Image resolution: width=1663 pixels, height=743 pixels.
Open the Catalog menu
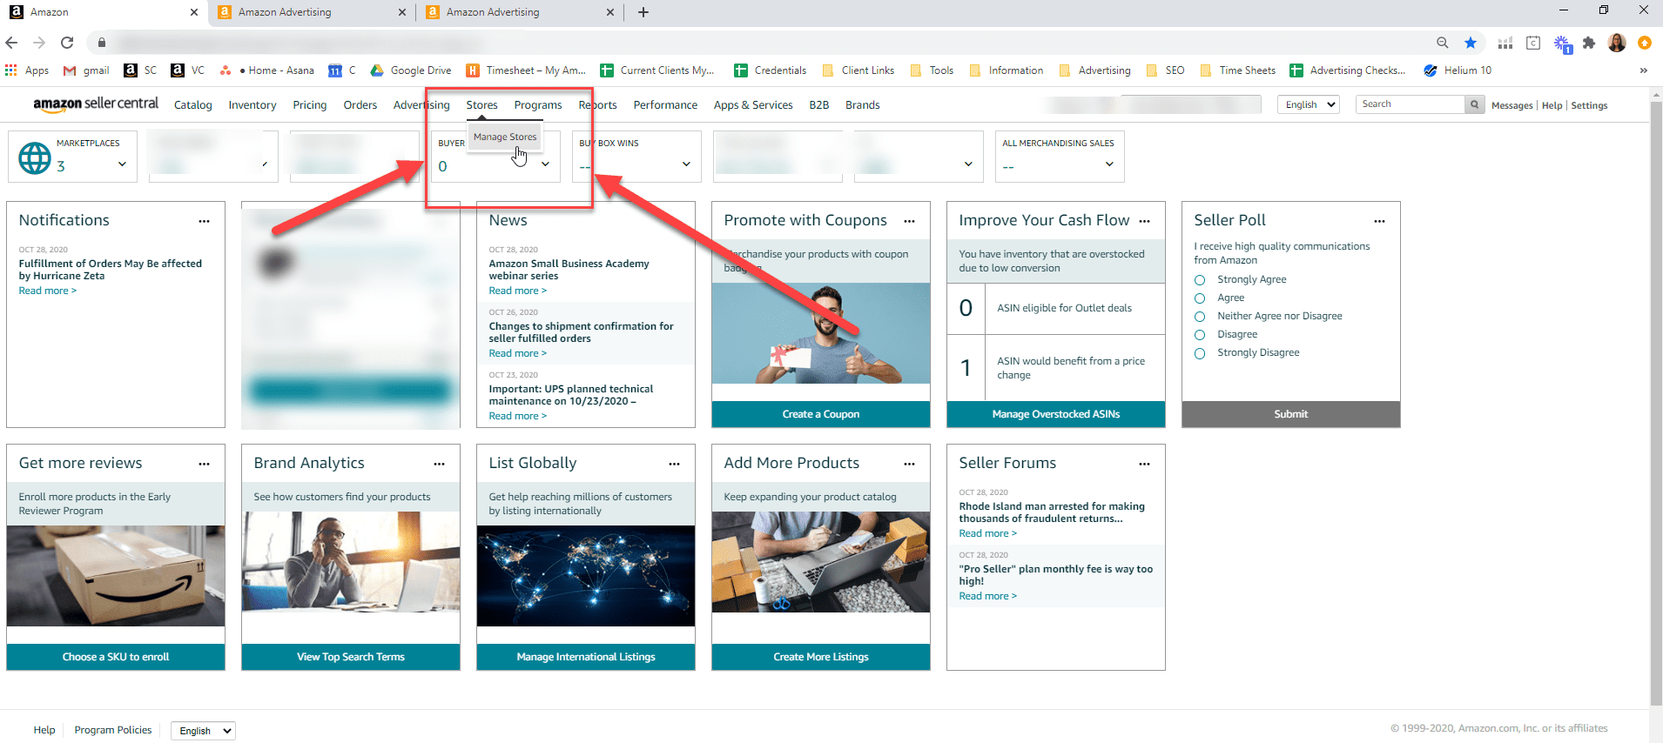193,105
